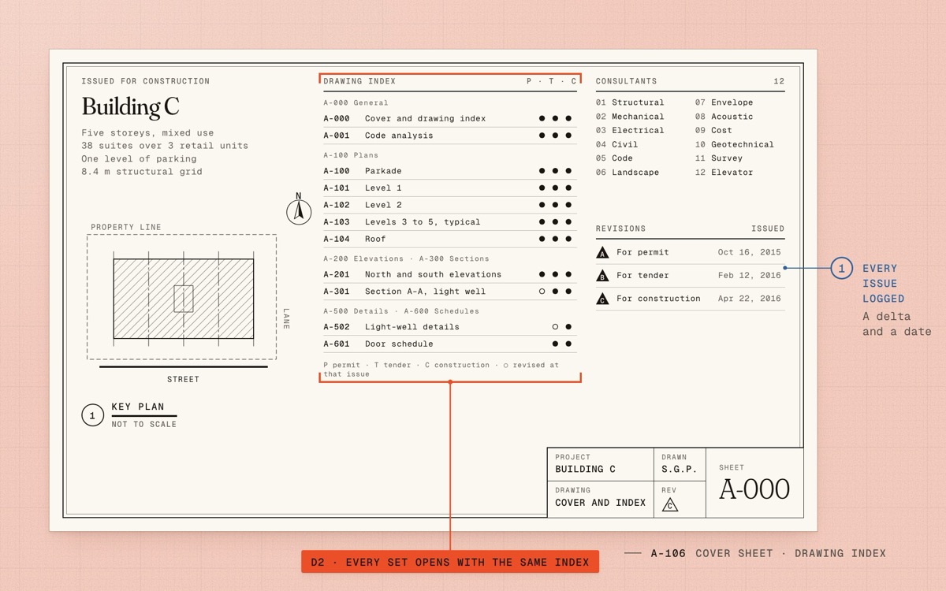Screen dimensions: 946x591
Task: Click COVER AND INDEX drawing title
Action: [601, 503]
